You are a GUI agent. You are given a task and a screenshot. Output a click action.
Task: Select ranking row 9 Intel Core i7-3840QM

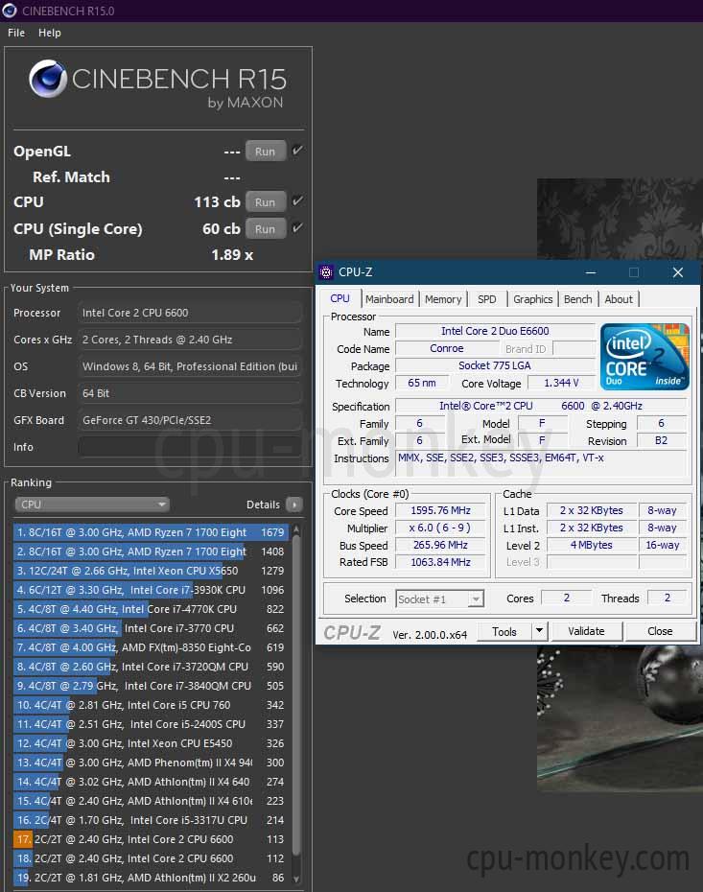[x=151, y=686]
